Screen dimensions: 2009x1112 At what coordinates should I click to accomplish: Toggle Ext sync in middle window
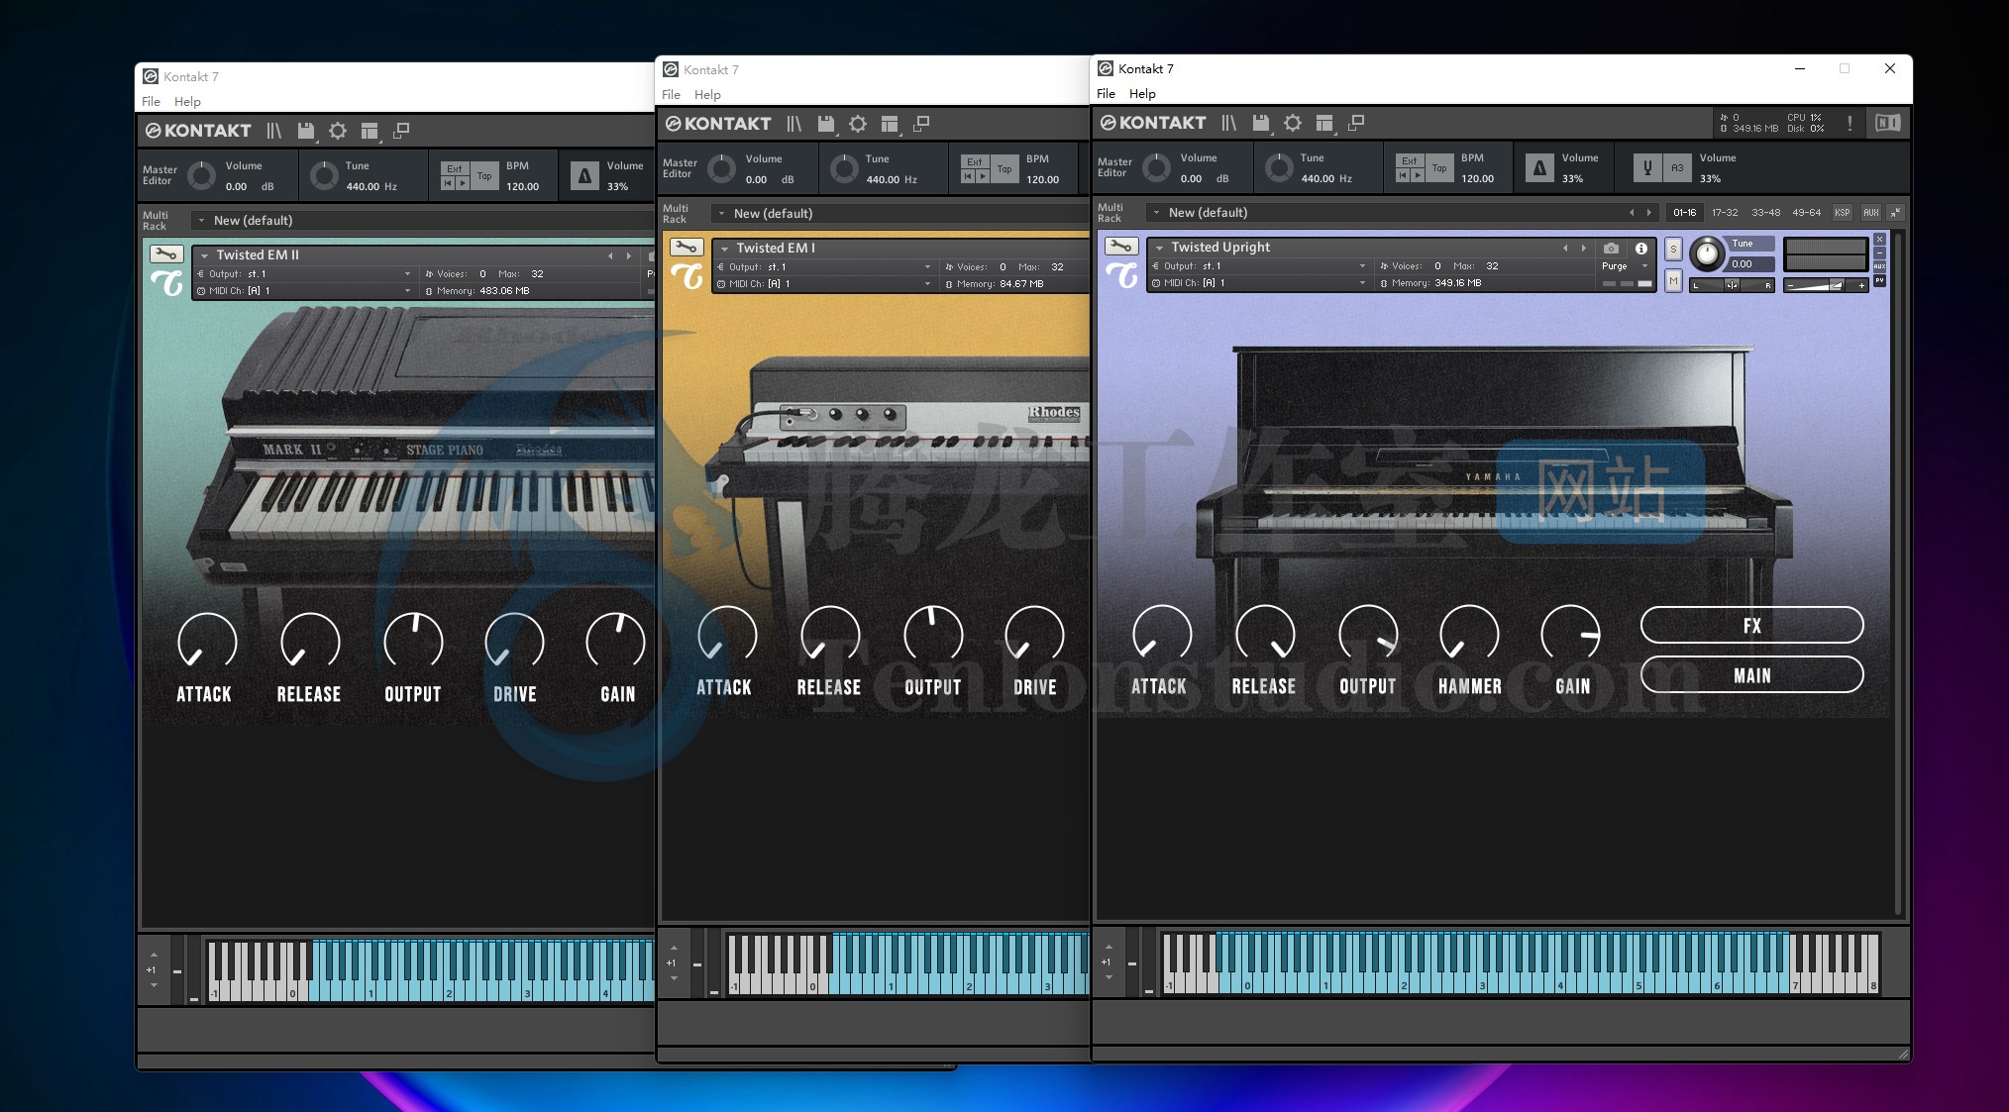coord(975,162)
